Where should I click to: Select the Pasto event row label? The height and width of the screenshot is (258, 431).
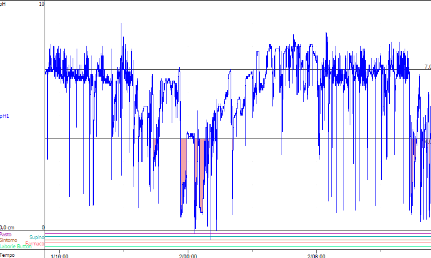click(6, 235)
